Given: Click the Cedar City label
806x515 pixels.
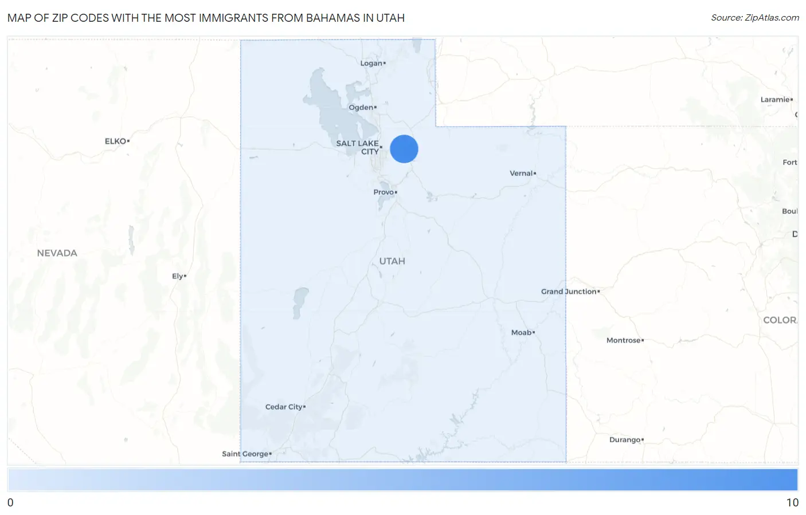Looking at the screenshot, I should point(284,407).
